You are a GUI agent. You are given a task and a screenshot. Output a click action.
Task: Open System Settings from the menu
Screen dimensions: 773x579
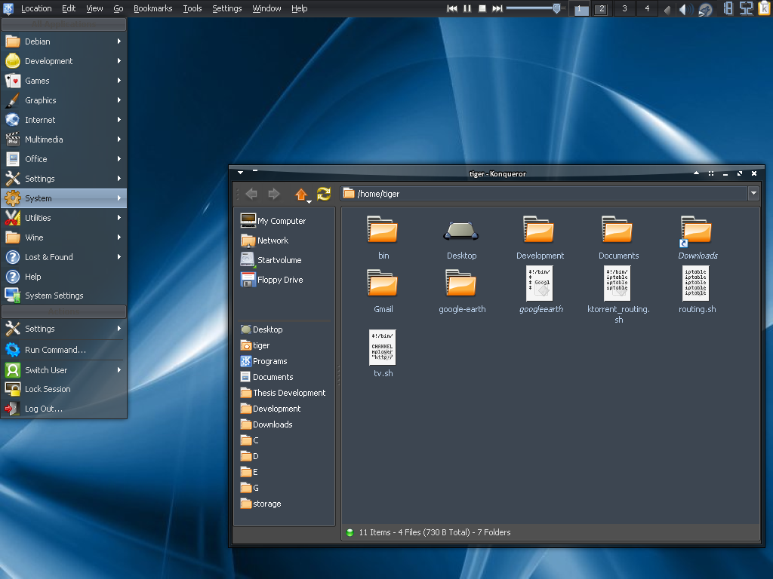(x=63, y=296)
